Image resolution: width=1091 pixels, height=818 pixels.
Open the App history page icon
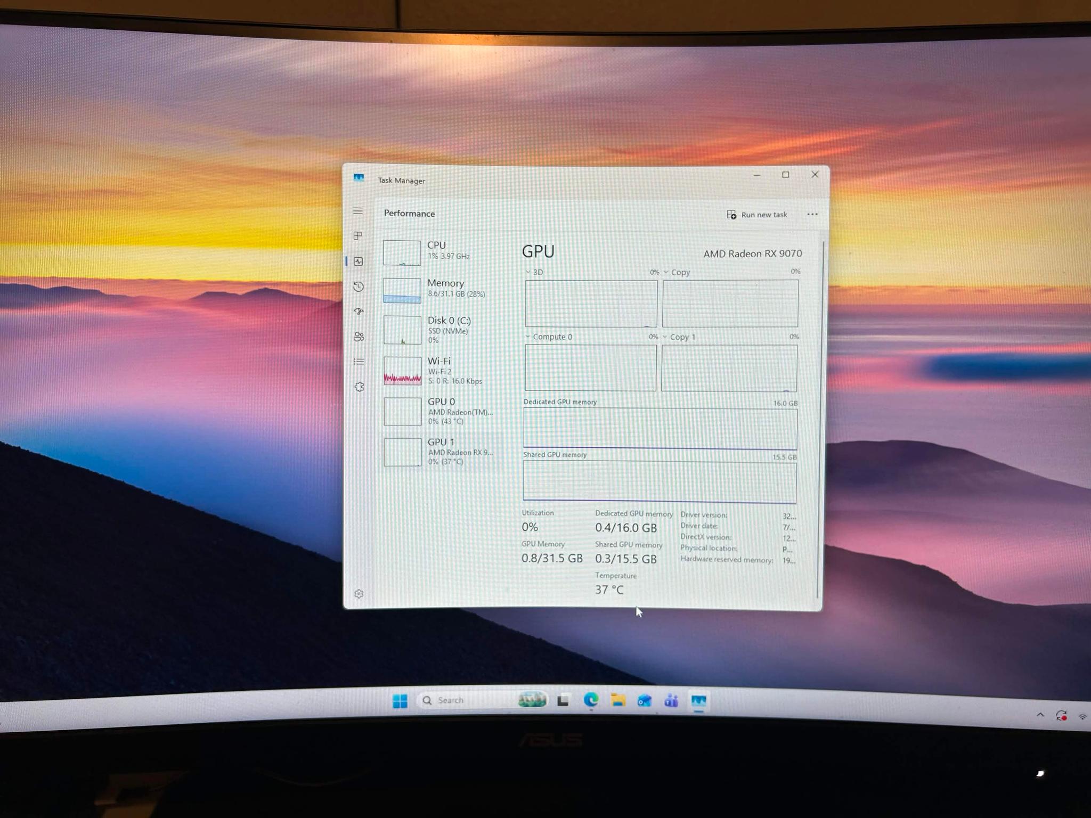(x=359, y=287)
